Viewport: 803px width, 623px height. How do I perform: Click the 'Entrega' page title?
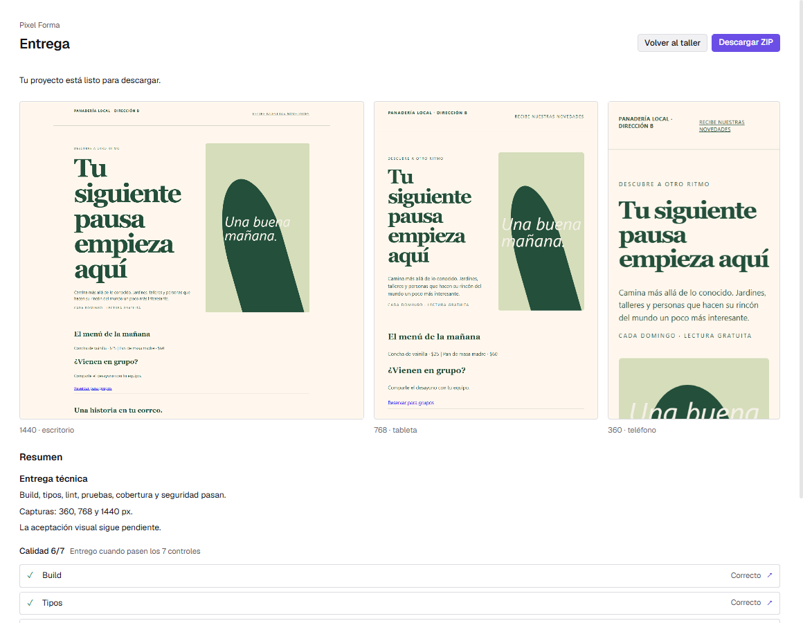coord(44,44)
